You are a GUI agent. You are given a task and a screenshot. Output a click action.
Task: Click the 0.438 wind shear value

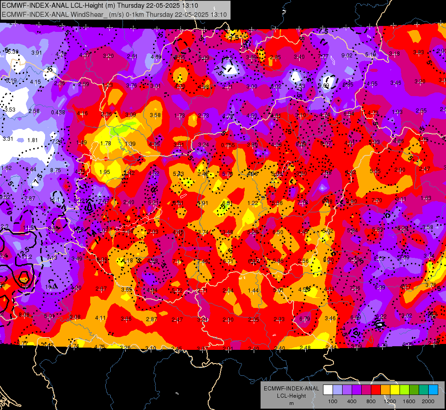tap(58, 113)
